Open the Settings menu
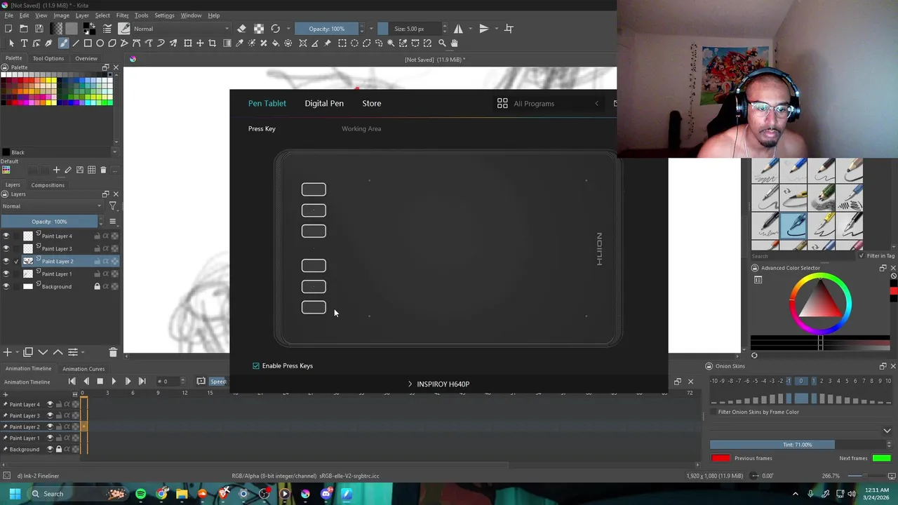898x505 pixels. (x=164, y=15)
